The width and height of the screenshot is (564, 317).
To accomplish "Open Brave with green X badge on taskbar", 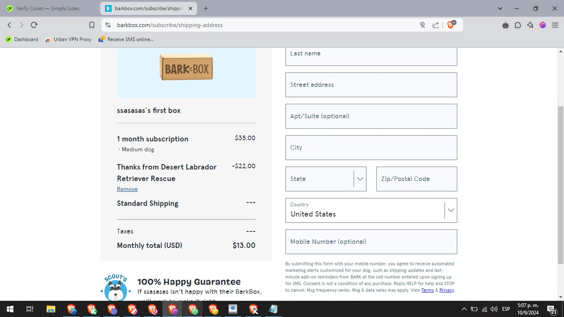I will click(92, 309).
